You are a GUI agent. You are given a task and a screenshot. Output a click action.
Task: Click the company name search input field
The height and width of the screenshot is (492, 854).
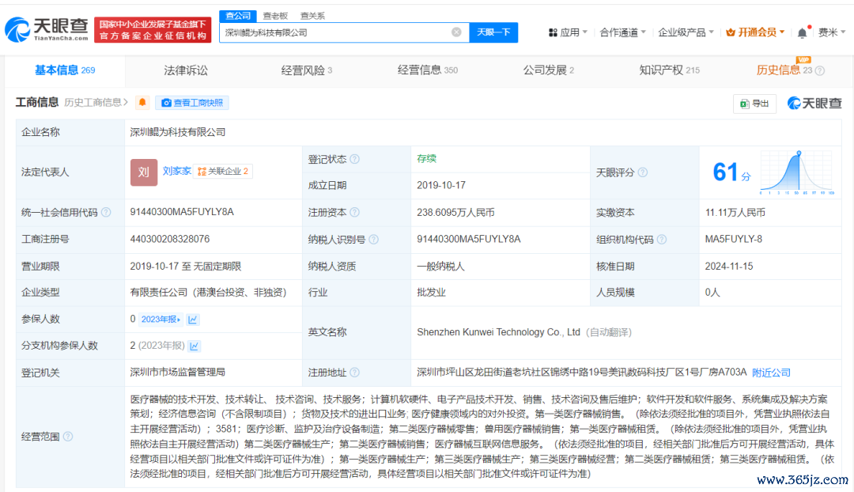click(x=344, y=32)
